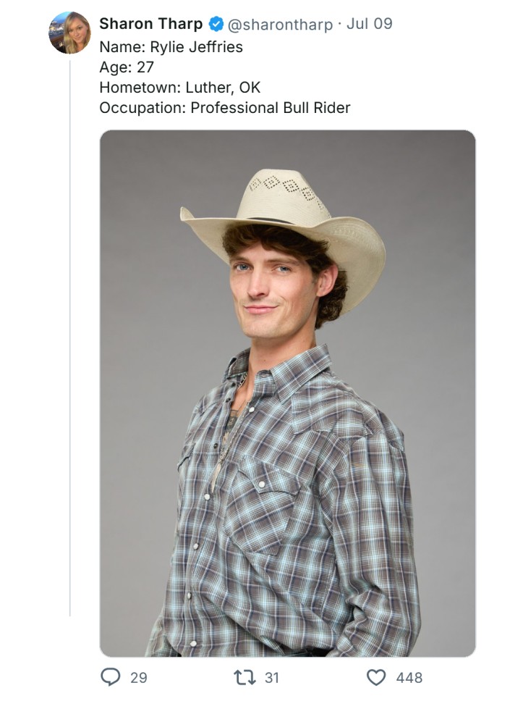Open the @sharontharp handle link
The height and width of the screenshot is (701, 523).
(x=280, y=24)
